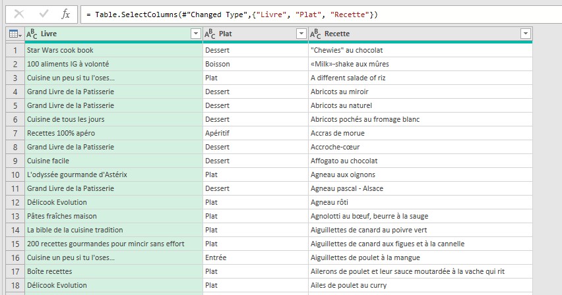The image size is (562, 295).
Task: Click inside the Table.SelectColumns formula field
Action: coord(317,14)
